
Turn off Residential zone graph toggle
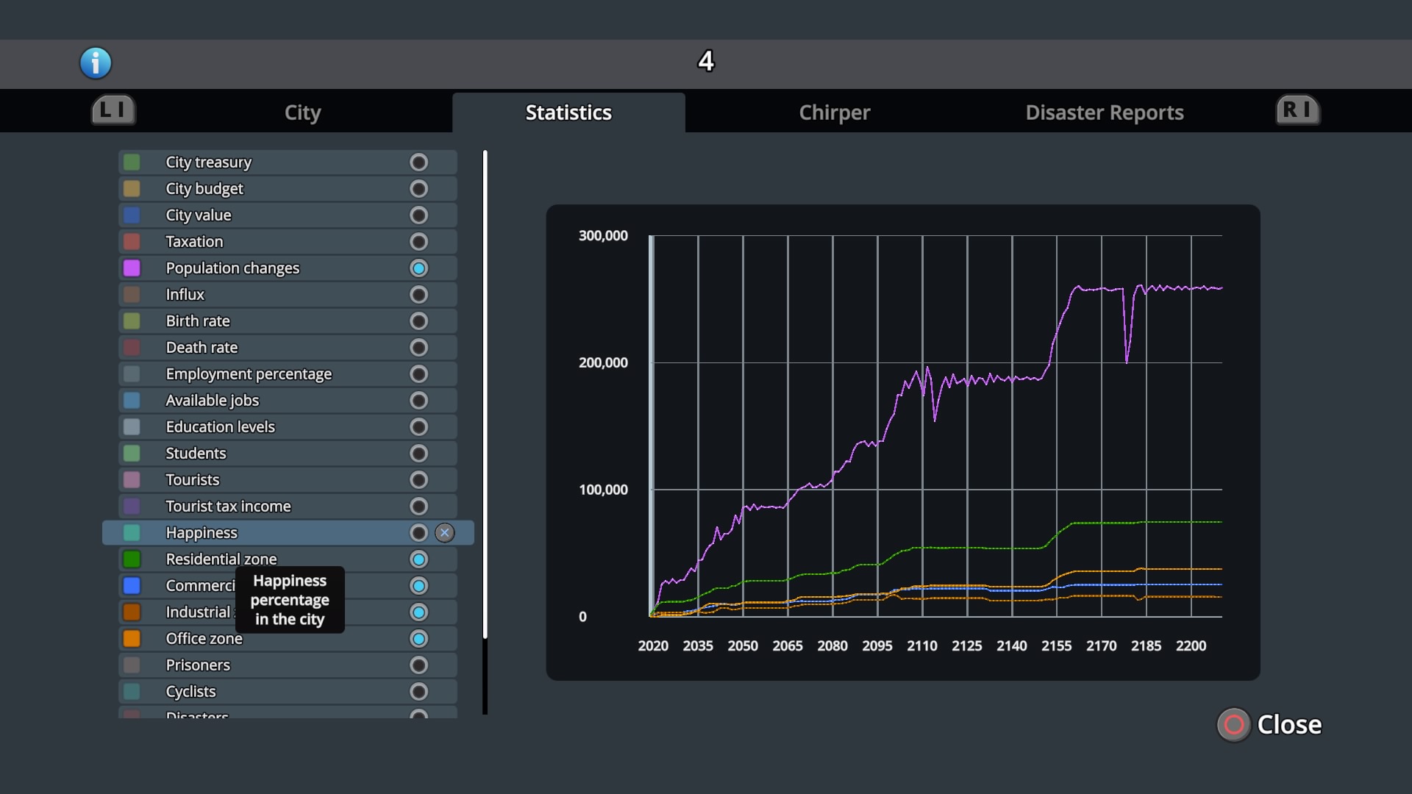(418, 559)
